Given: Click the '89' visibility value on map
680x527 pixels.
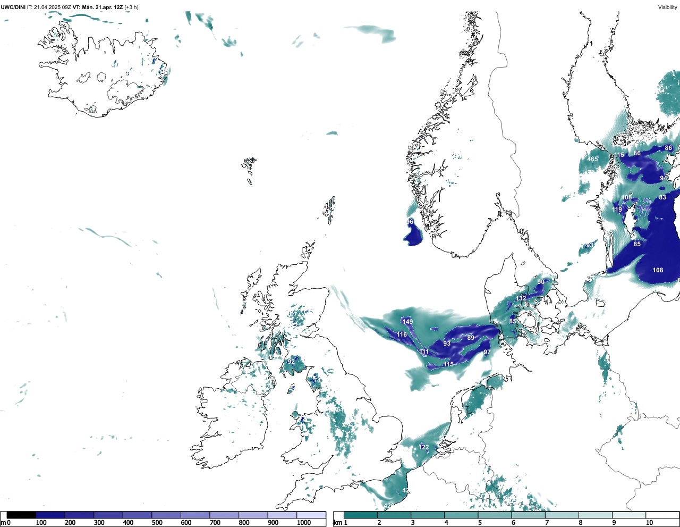Looking at the screenshot, I should pos(471,338).
